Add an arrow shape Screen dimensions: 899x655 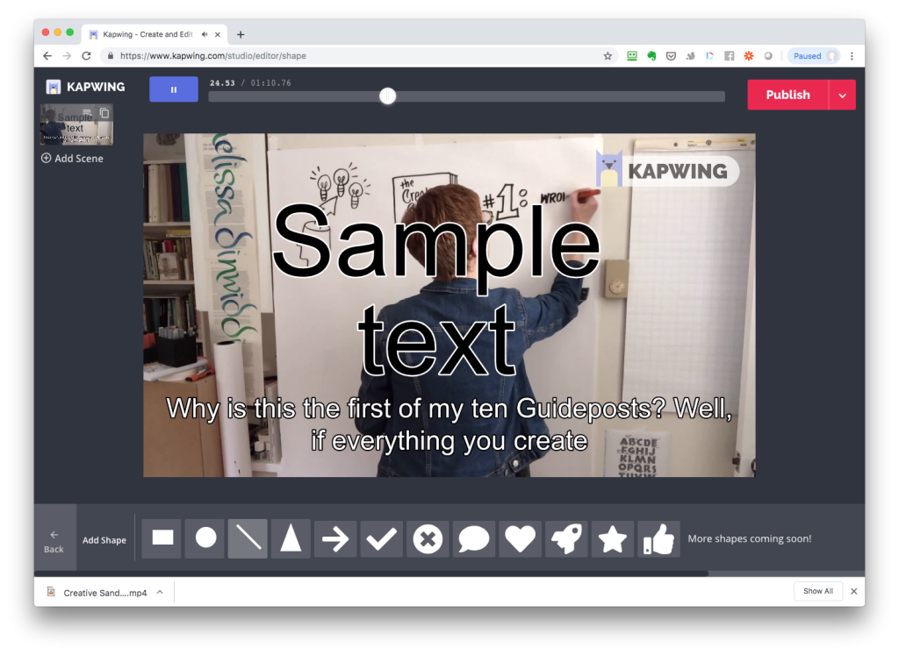point(335,538)
